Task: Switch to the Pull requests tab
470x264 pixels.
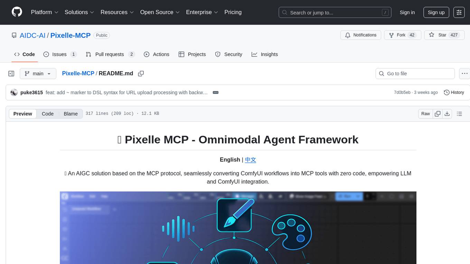Action: 110,54
